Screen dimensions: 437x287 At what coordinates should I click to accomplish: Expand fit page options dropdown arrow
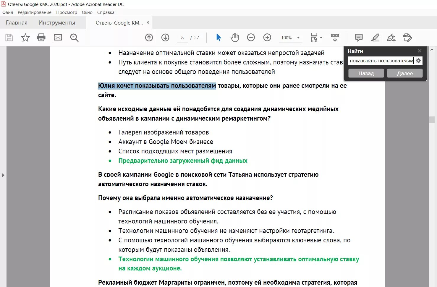point(321,38)
